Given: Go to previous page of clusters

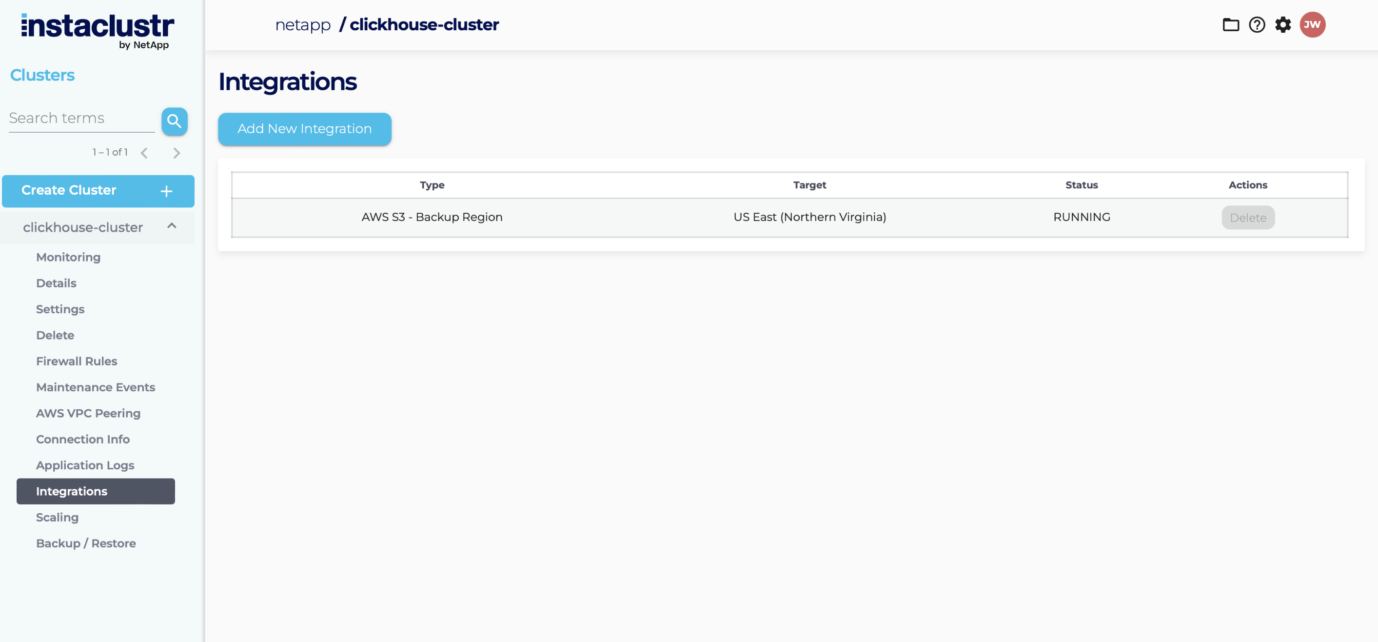Looking at the screenshot, I should 144,153.
